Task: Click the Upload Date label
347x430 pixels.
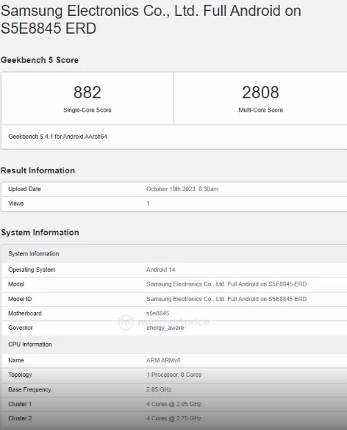Action: 24,189
